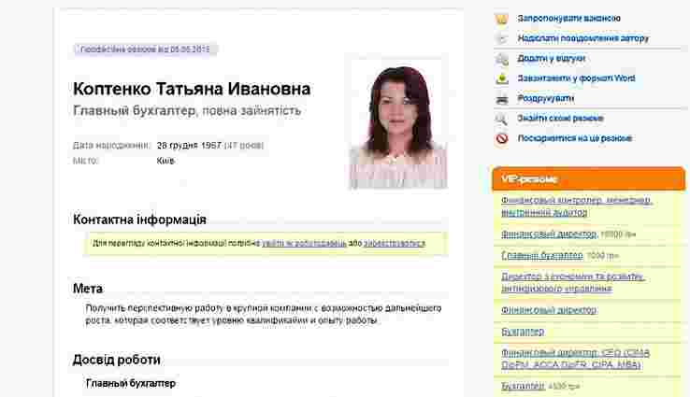The height and width of the screenshot is (397, 690).
Task: Click the magnifier icon for similar resumes
Action: click(502, 119)
